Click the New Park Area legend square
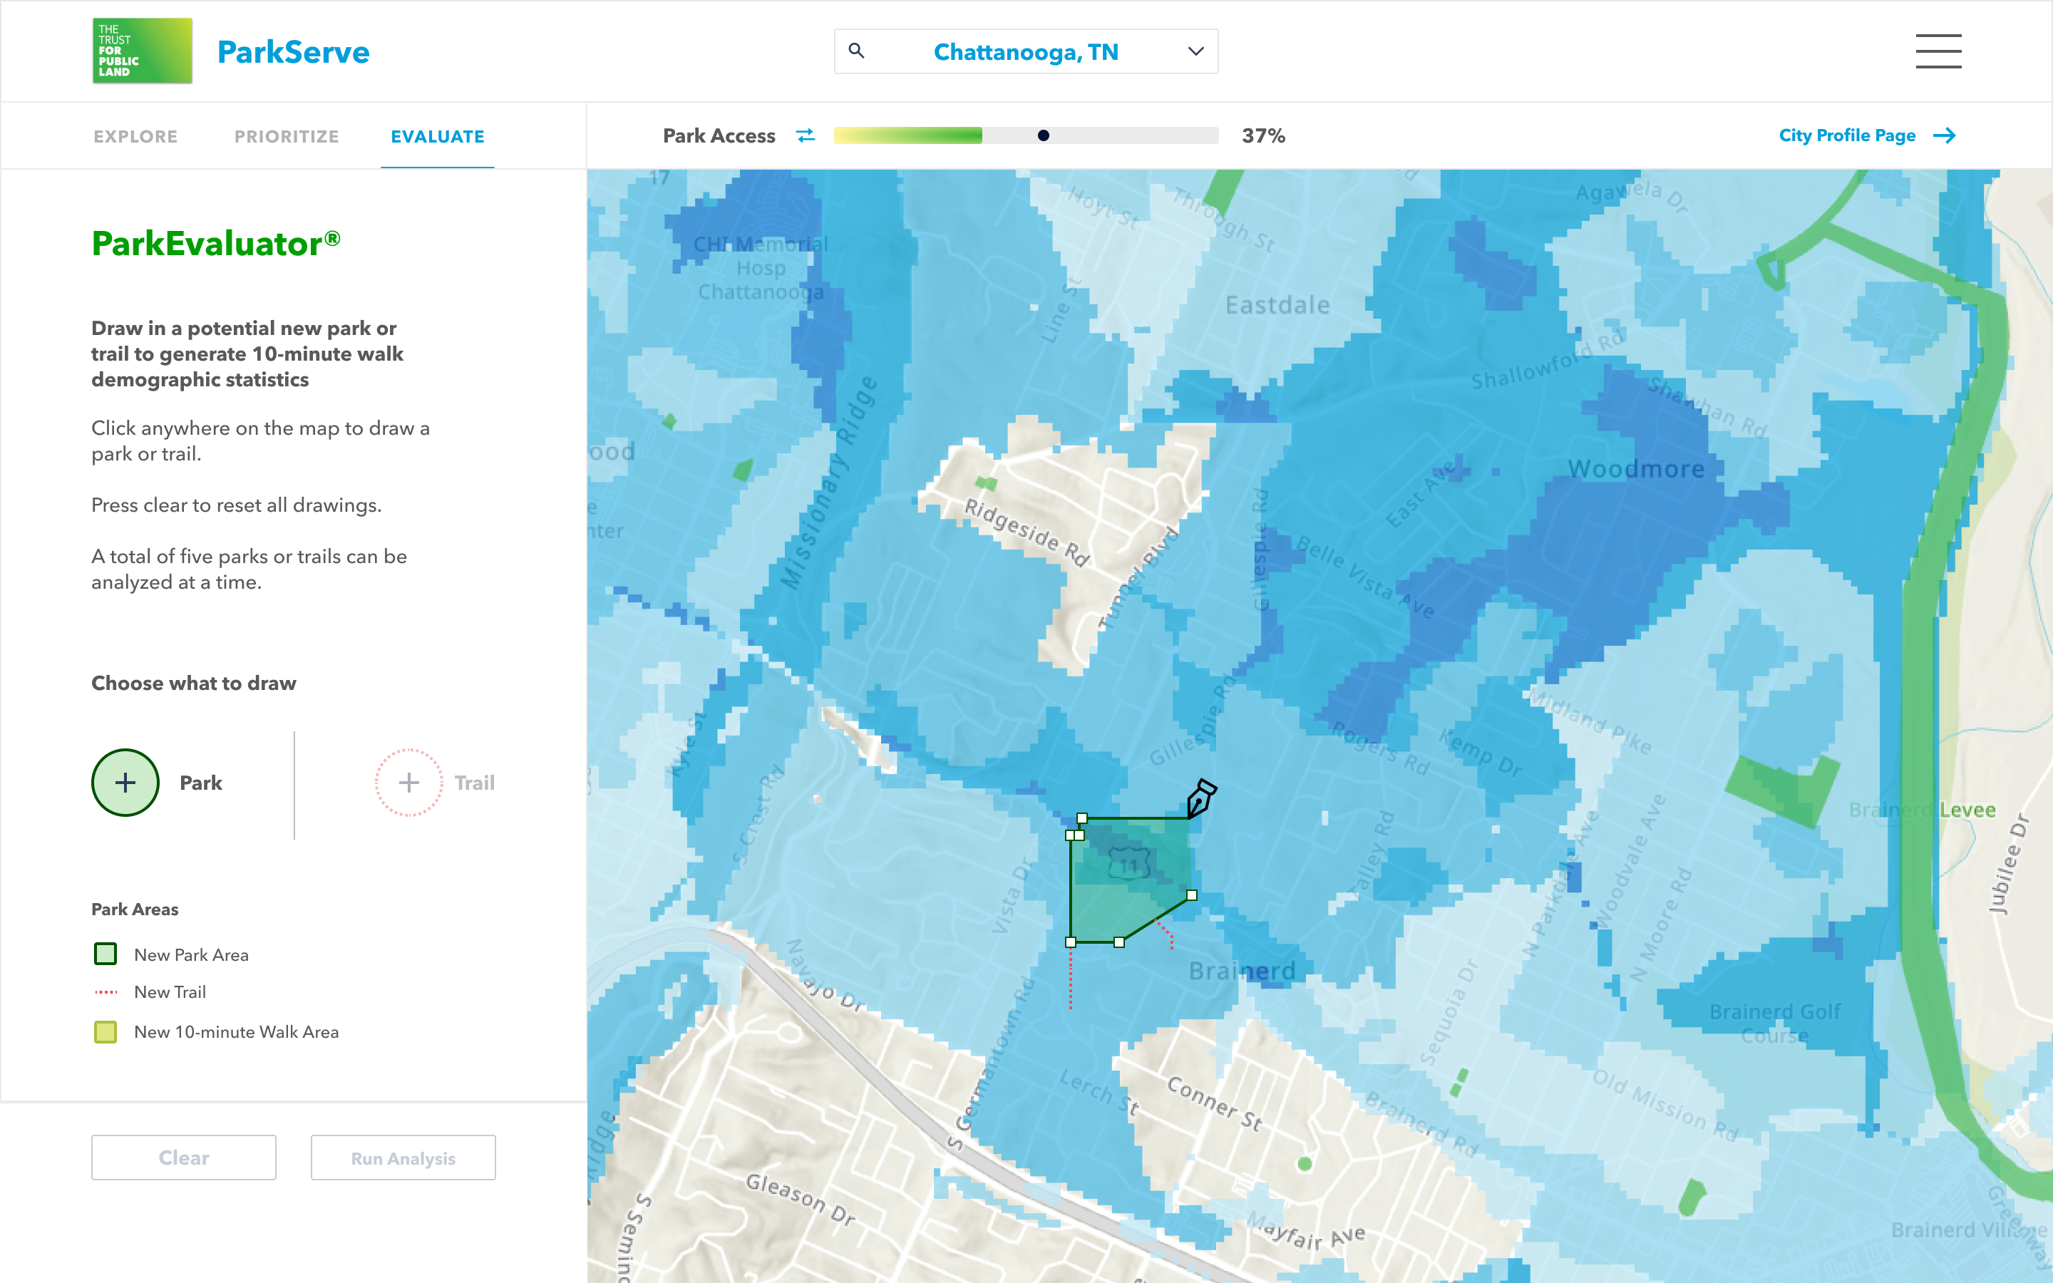Screen dimensions: 2053x1283 click(106, 954)
